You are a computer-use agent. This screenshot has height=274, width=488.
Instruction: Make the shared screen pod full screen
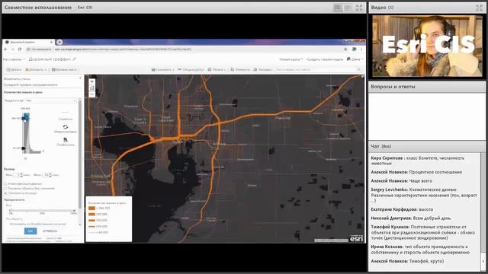359,8
